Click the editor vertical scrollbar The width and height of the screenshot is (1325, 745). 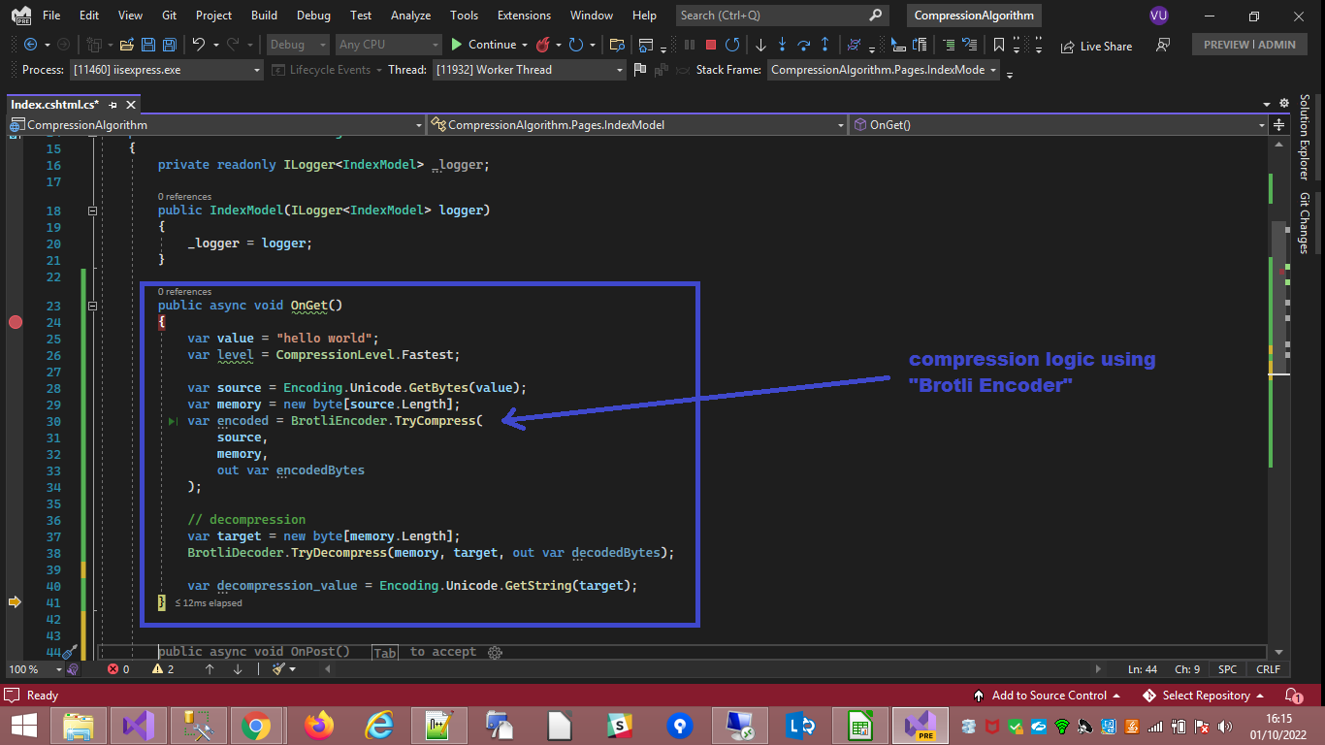[1278, 399]
